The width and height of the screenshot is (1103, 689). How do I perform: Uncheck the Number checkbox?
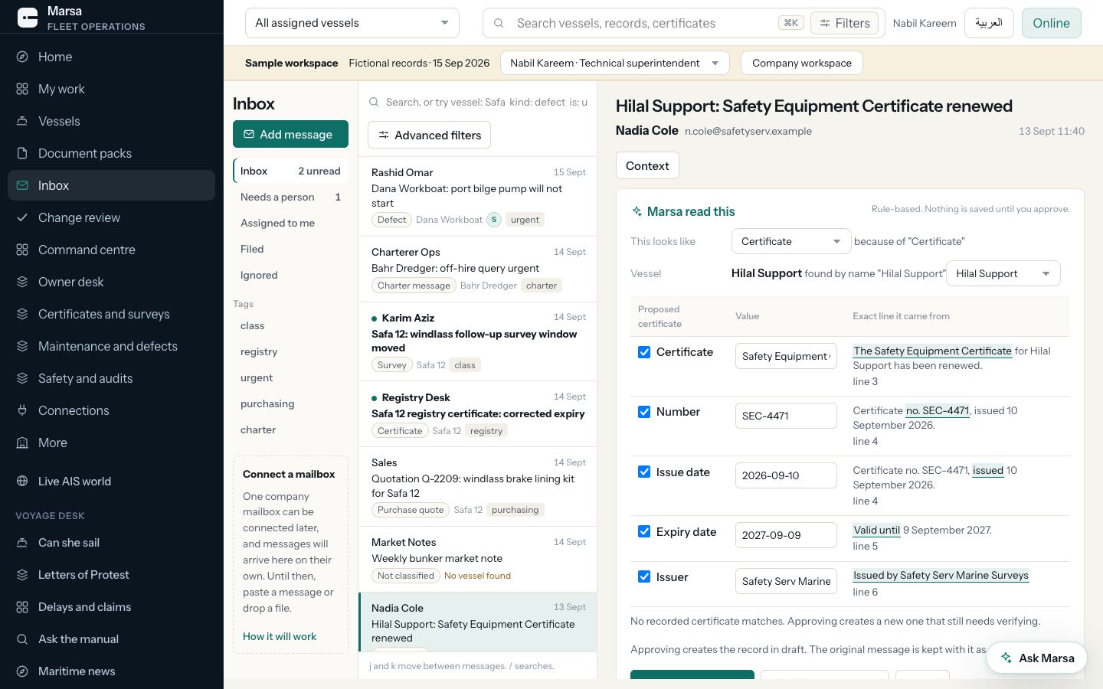point(644,412)
